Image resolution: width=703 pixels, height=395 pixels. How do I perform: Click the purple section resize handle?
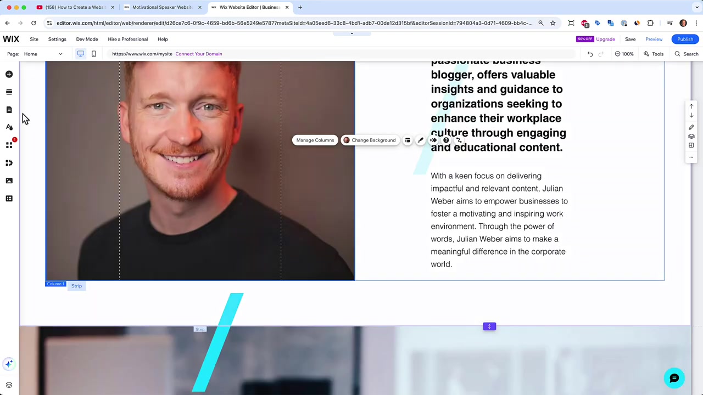point(489,327)
